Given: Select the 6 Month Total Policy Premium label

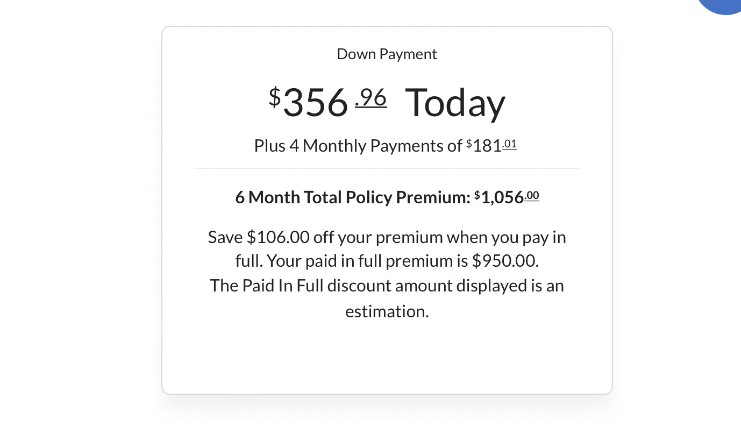Looking at the screenshot, I should point(352,197).
